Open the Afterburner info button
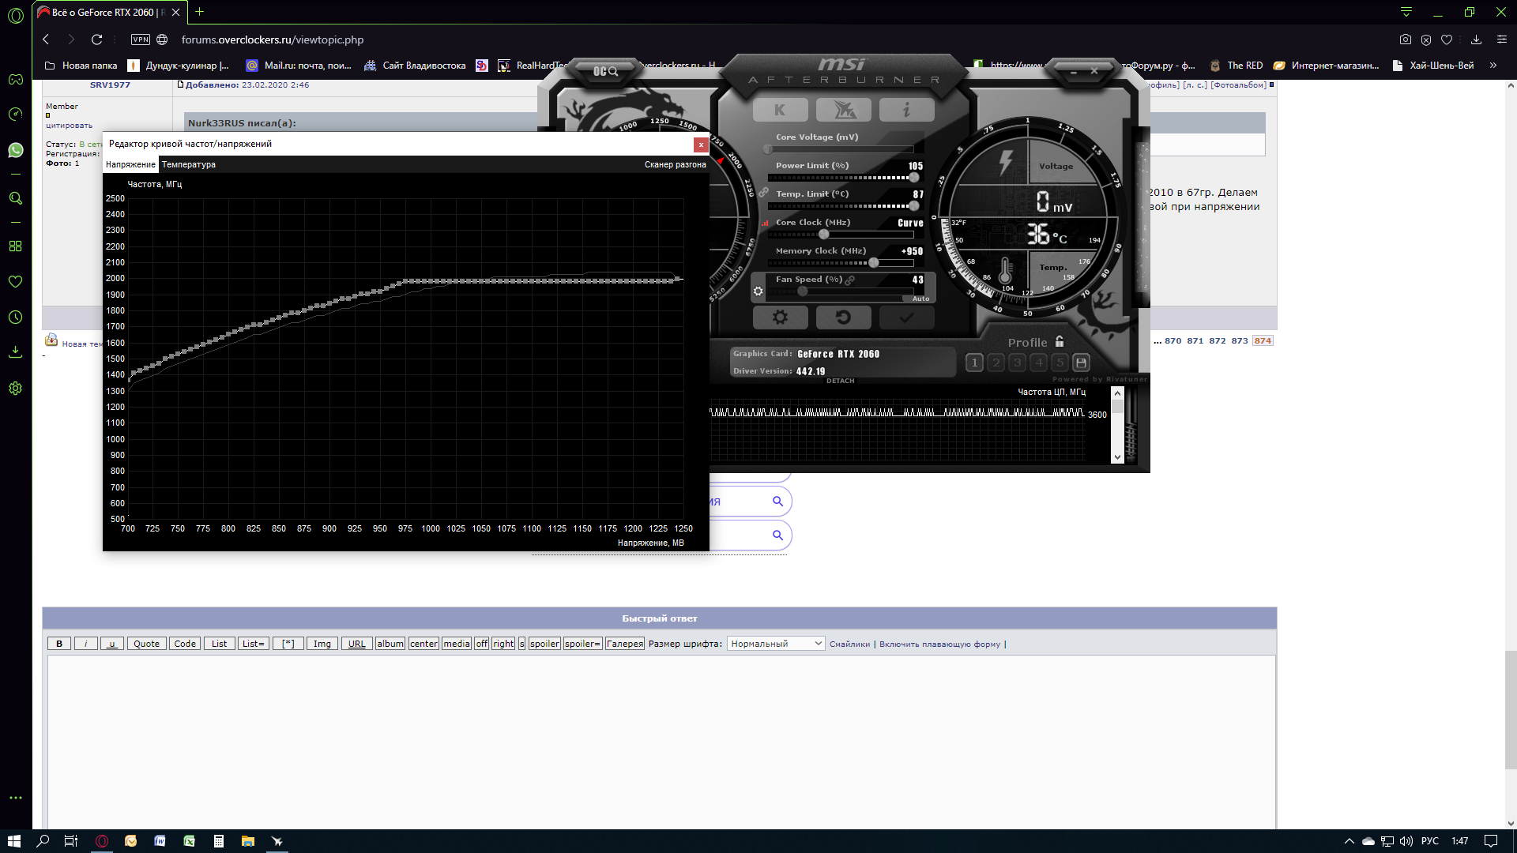 pyautogui.click(x=906, y=111)
